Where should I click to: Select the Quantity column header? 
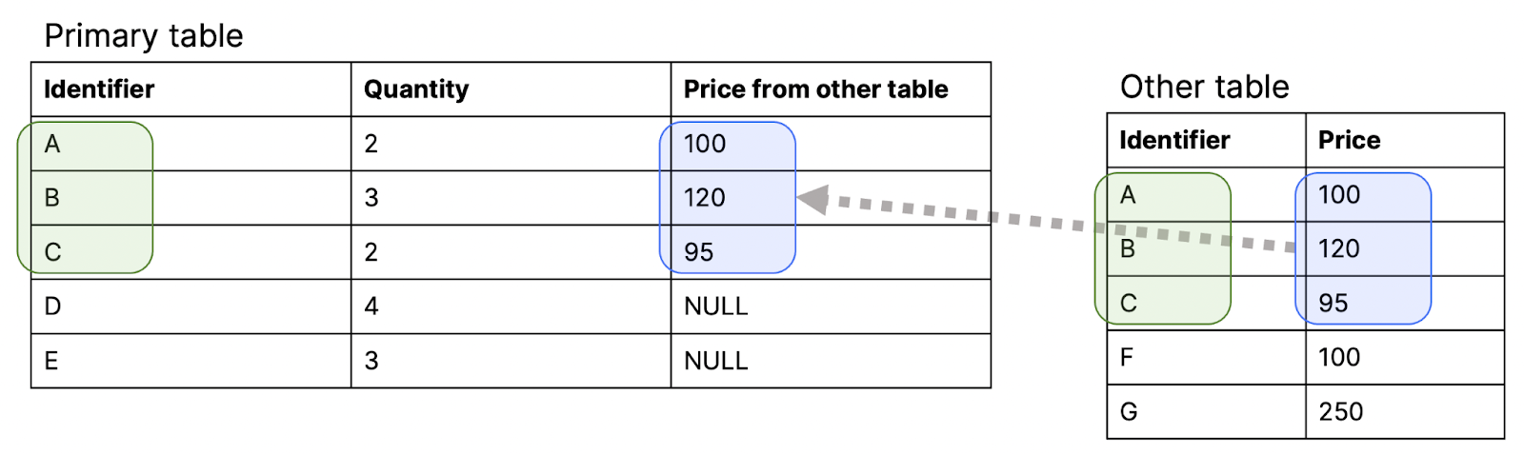click(x=416, y=89)
